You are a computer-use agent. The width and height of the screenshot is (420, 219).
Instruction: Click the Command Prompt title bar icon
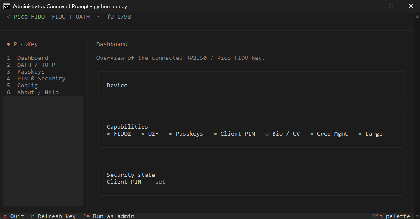click(x=7, y=6)
